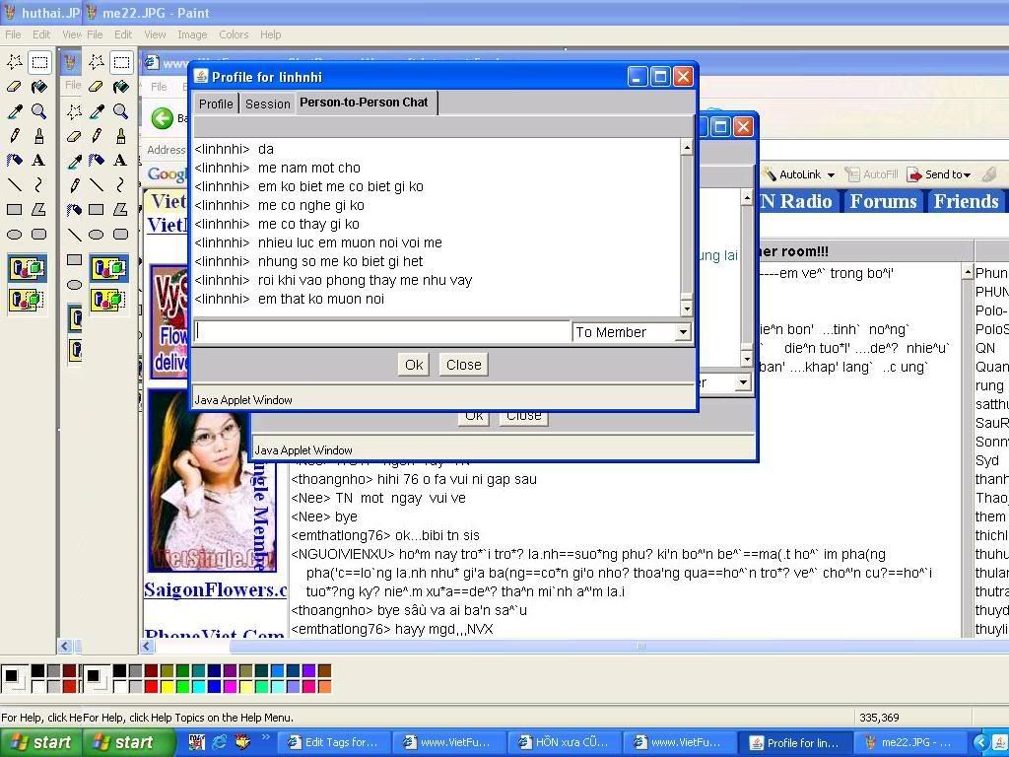This screenshot has height=757, width=1009.
Task: Click the chat message input field
Action: (x=382, y=331)
